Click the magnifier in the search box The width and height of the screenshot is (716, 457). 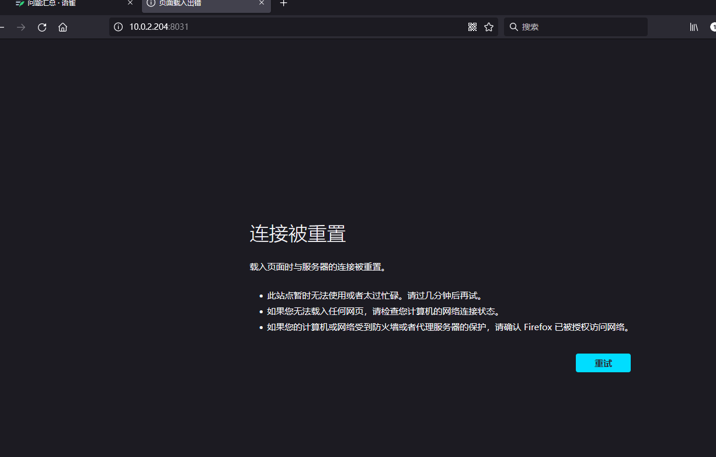[x=513, y=26]
